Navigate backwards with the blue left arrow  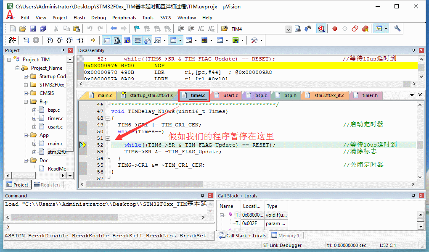114,29
